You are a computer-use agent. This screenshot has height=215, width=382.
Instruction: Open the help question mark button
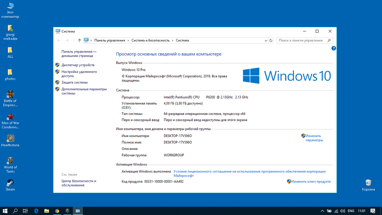coord(334,48)
